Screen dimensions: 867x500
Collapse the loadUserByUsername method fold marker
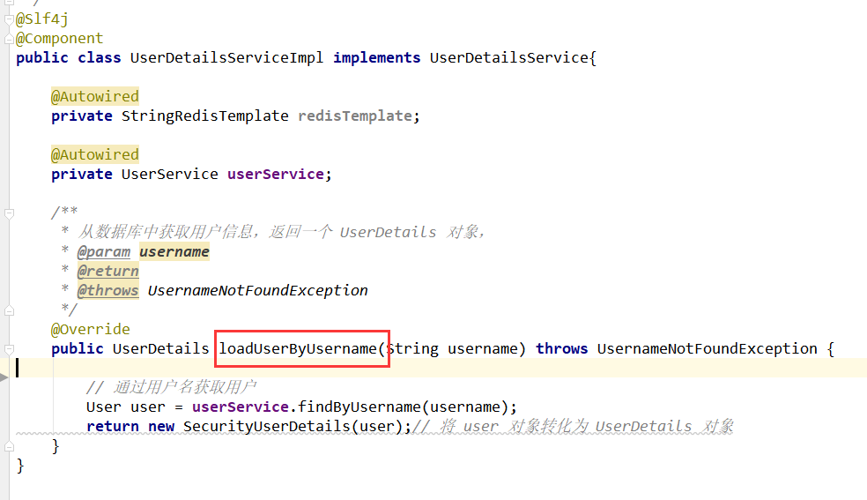tap(9, 349)
